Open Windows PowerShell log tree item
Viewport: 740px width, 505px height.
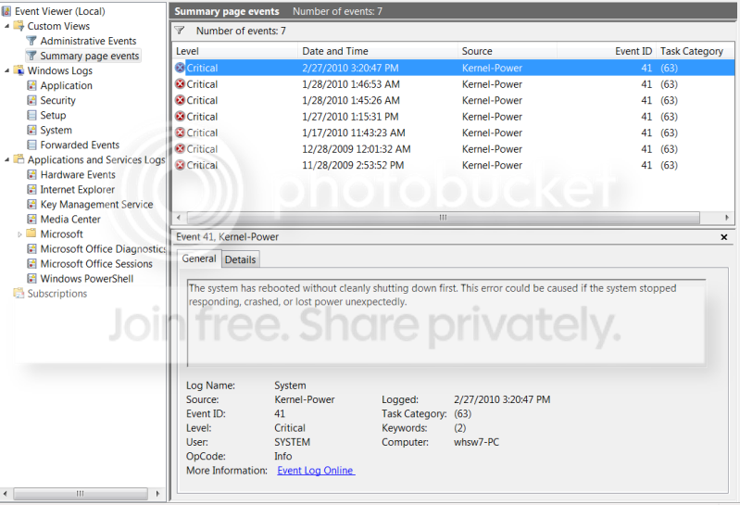tap(86, 279)
